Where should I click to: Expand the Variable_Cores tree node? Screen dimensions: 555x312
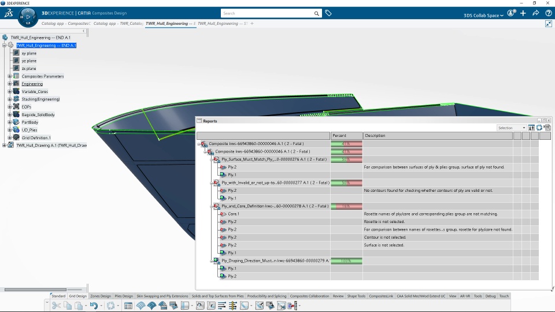click(x=10, y=91)
